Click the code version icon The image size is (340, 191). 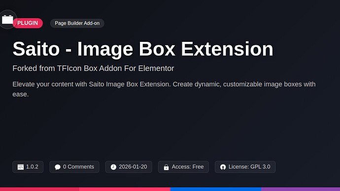click(x=21, y=167)
